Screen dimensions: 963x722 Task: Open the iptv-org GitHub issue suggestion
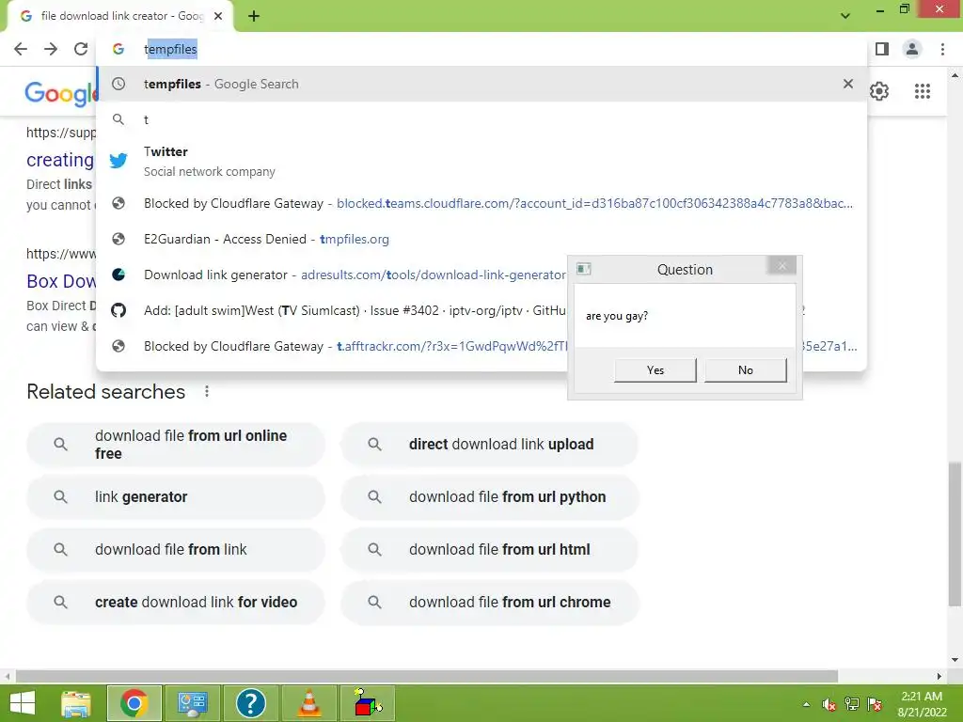coord(332,310)
